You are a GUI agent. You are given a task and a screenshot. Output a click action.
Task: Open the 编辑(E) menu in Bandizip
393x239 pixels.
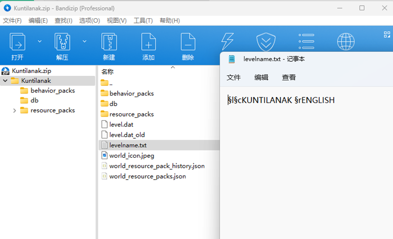[x=38, y=20]
